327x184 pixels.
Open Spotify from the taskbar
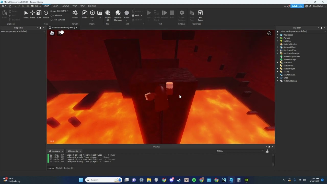194,180
